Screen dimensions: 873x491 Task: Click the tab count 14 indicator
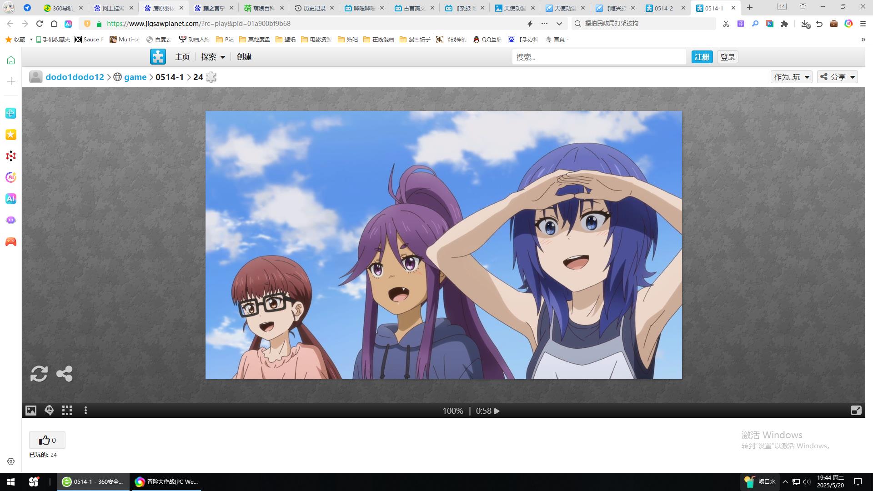tap(782, 6)
